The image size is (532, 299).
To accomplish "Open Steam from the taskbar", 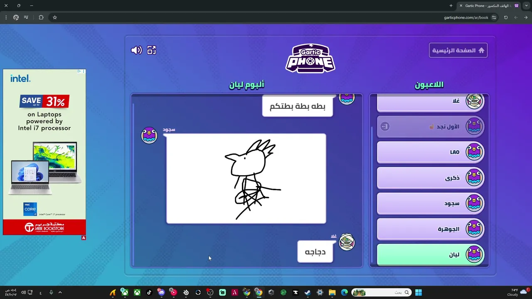I will tap(308, 292).
